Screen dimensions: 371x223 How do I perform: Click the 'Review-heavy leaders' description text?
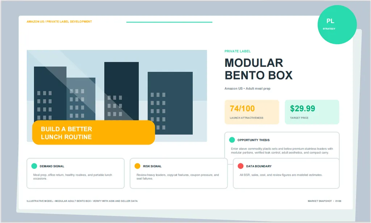(x=178, y=177)
